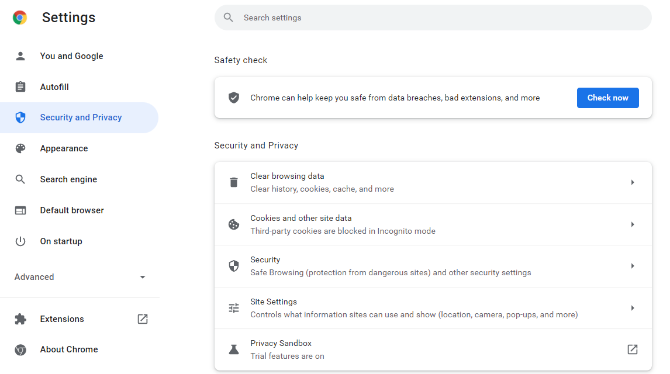
Task: Click the Cookies and other site data icon
Action: coord(234,224)
